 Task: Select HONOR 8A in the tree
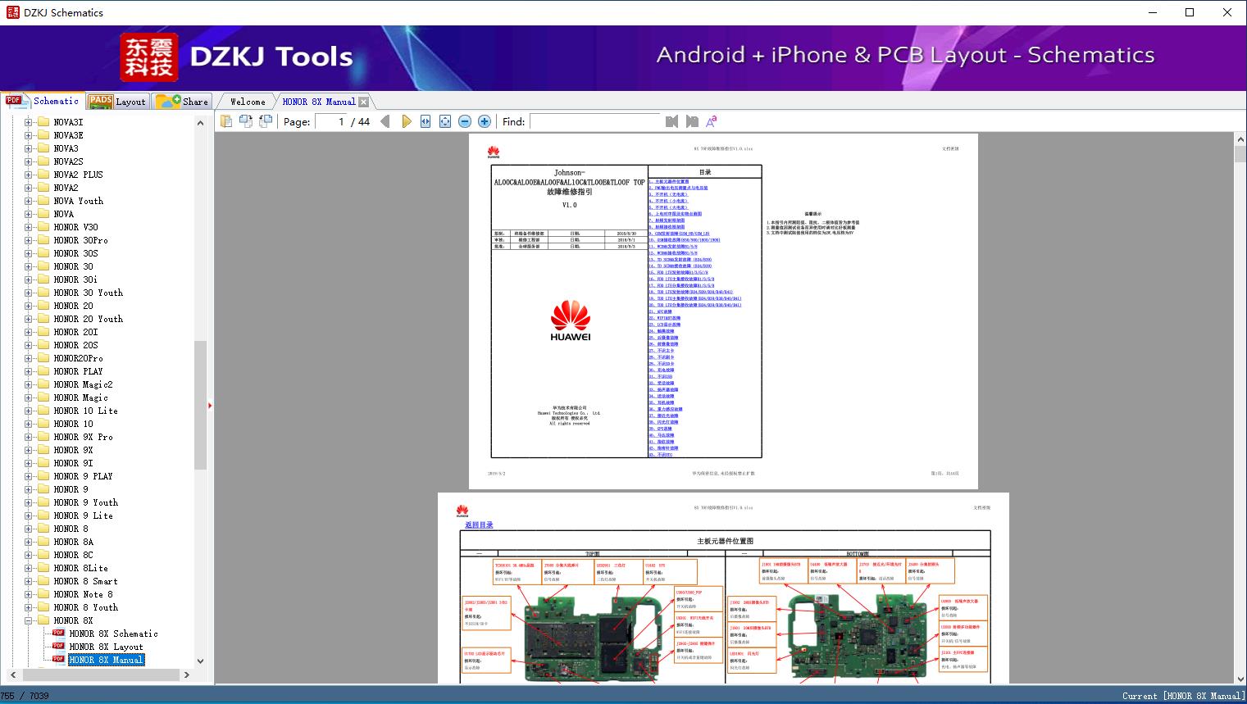(73, 542)
